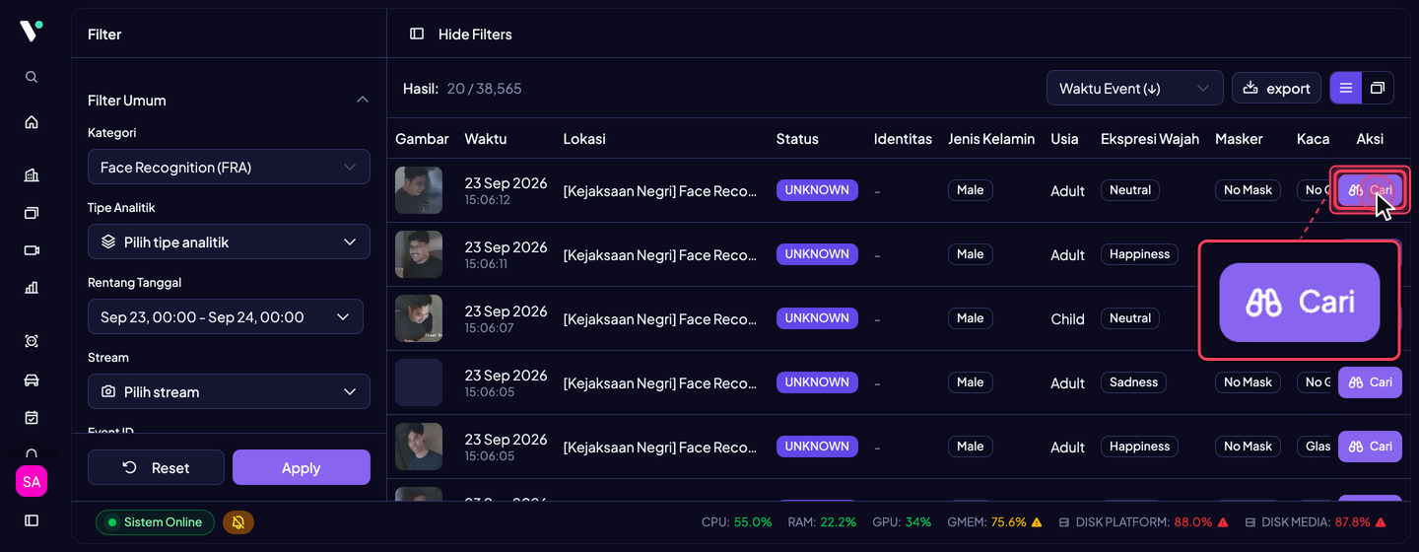Screen dimensions: 1419x552
Task: Click UNKNOWN badge in 15:06:07 row
Action: [x=817, y=318]
